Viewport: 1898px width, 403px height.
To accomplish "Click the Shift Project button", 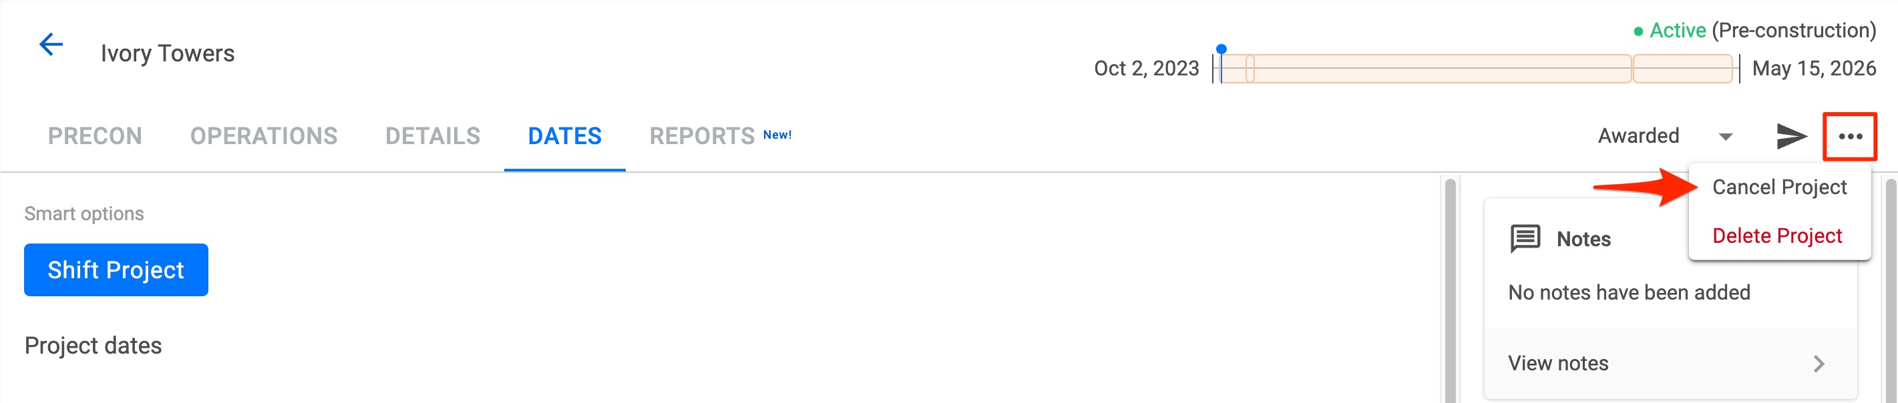I will tap(116, 270).
